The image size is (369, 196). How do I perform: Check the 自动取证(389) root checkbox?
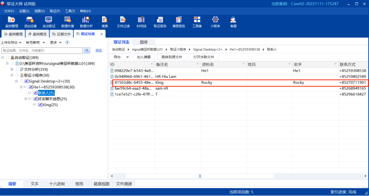click(x=8, y=57)
